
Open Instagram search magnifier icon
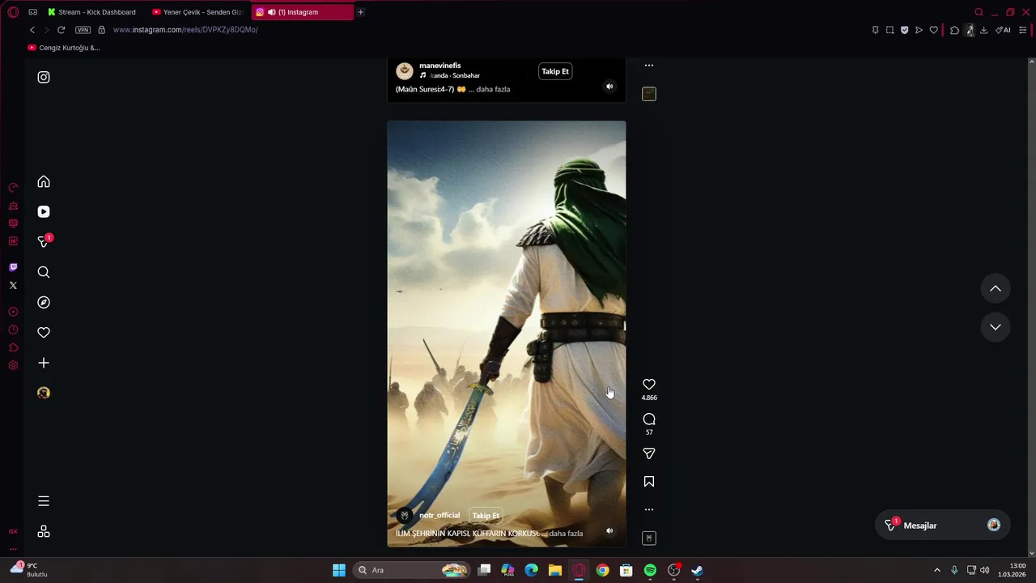(44, 272)
